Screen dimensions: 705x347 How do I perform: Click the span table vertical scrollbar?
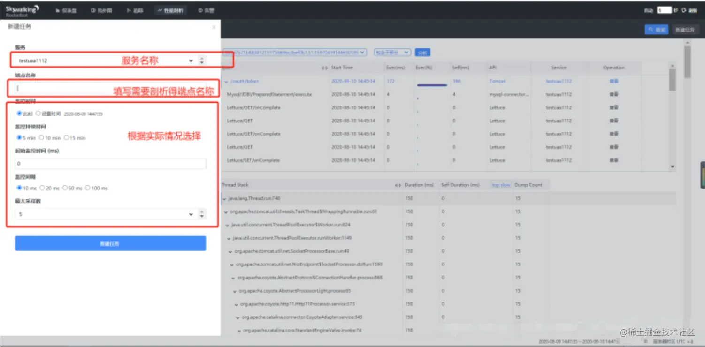click(672, 80)
